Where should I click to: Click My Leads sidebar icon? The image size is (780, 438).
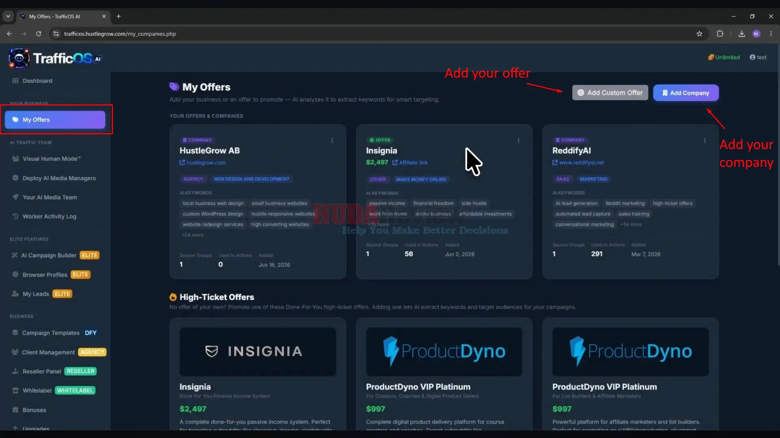(15, 293)
